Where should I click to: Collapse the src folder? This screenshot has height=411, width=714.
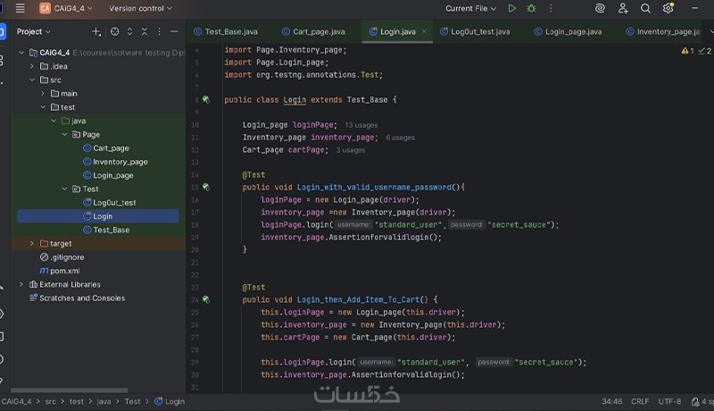tap(32, 80)
